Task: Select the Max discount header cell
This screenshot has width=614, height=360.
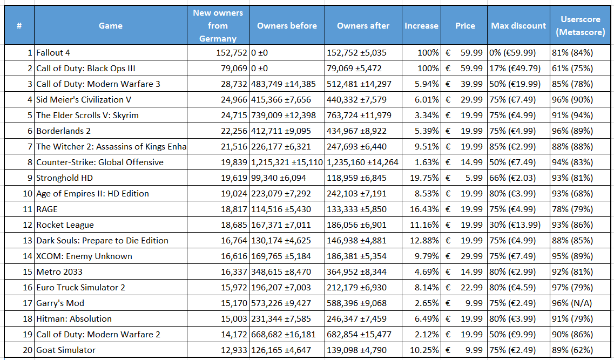Action: (x=518, y=26)
